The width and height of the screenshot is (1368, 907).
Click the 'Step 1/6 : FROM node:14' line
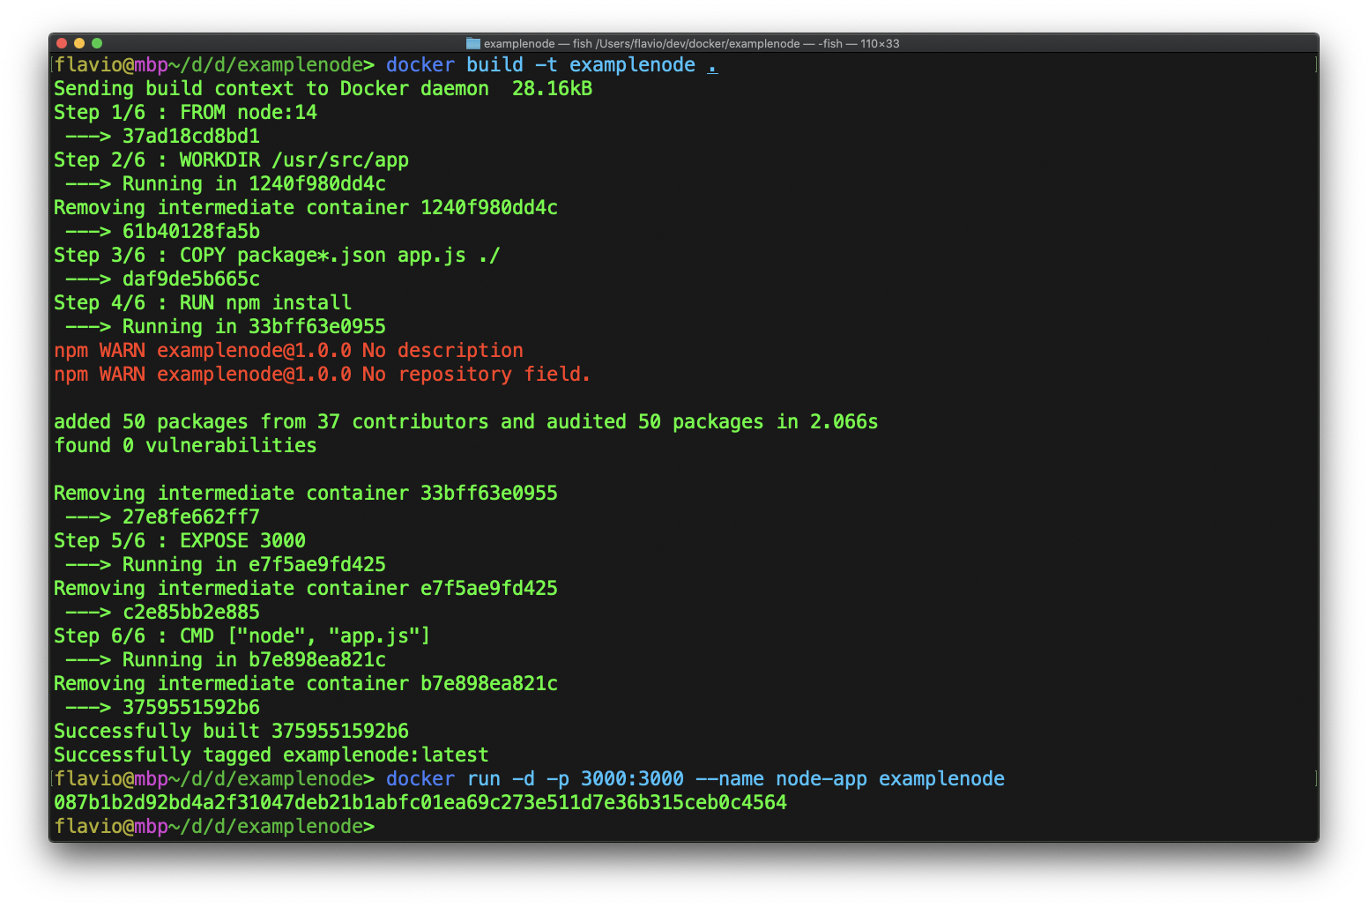(x=185, y=113)
